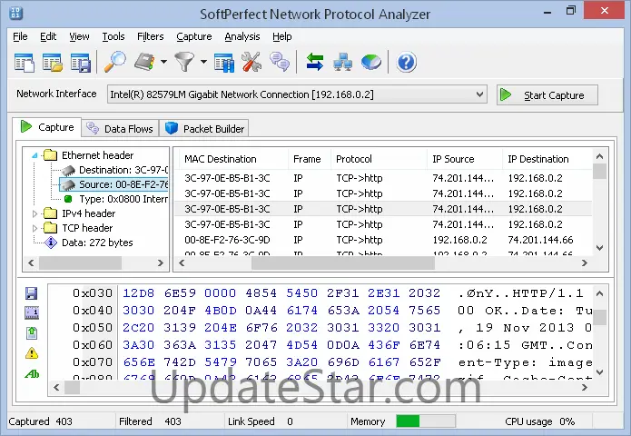This screenshot has height=436, width=631.
Task: Click the magnifying glass find icon
Action: 115,62
